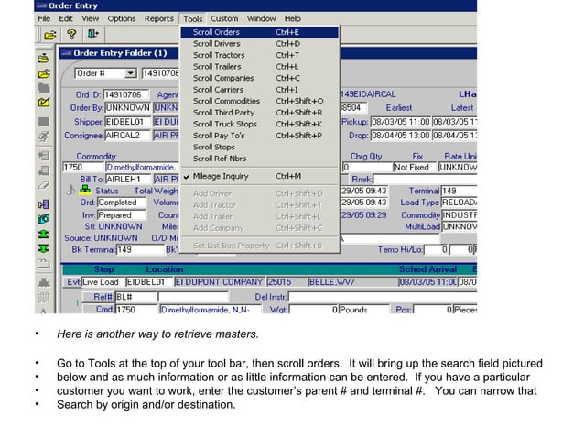Viewport: 584px width, 438px height.
Task: Click the Ord ID field showing 14910706
Action: (126, 95)
